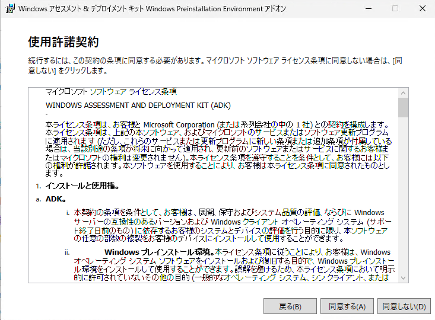Click the window title text in title bar

pos(152,9)
